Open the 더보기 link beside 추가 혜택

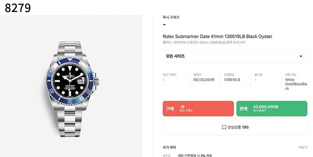(x=302, y=148)
